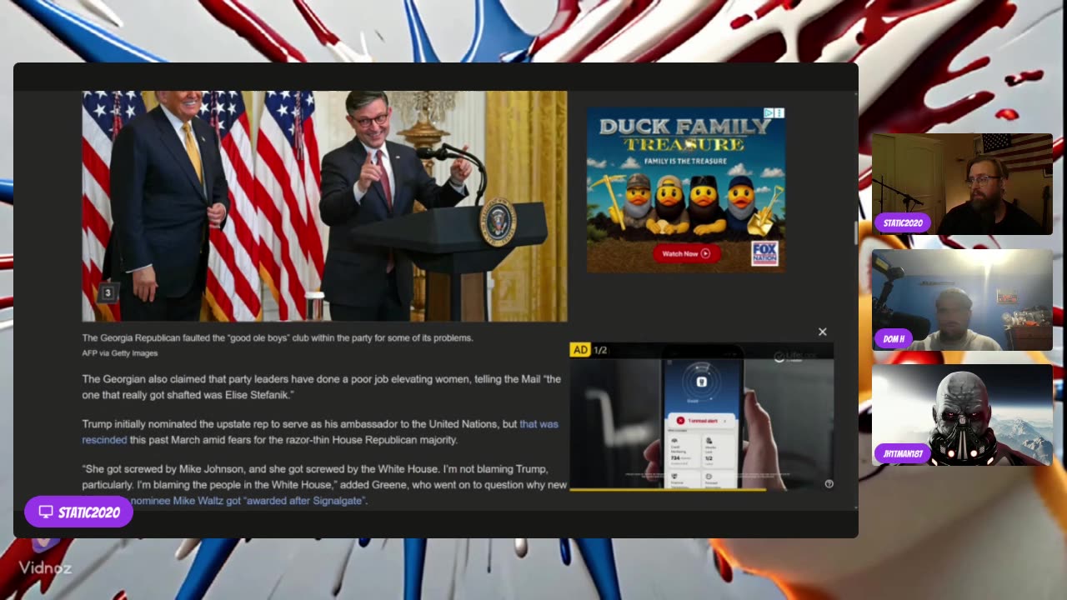This screenshot has width=1067, height=600.
Task: Click the paragraph starting 'Trump initially nominated'
Action: tap(320, 432)
